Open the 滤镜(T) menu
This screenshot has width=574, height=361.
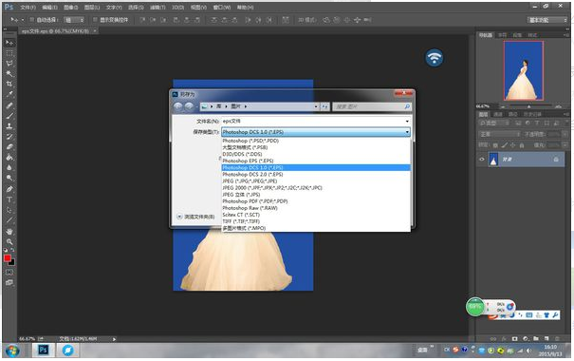click(157, 8)
